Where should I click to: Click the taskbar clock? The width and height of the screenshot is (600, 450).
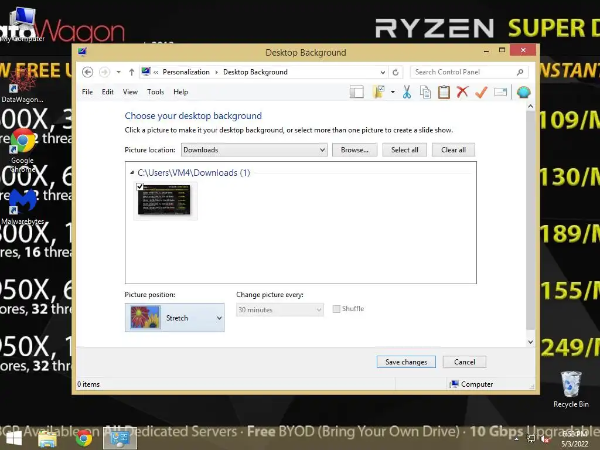pyautogui.click(x=574, y=438)
